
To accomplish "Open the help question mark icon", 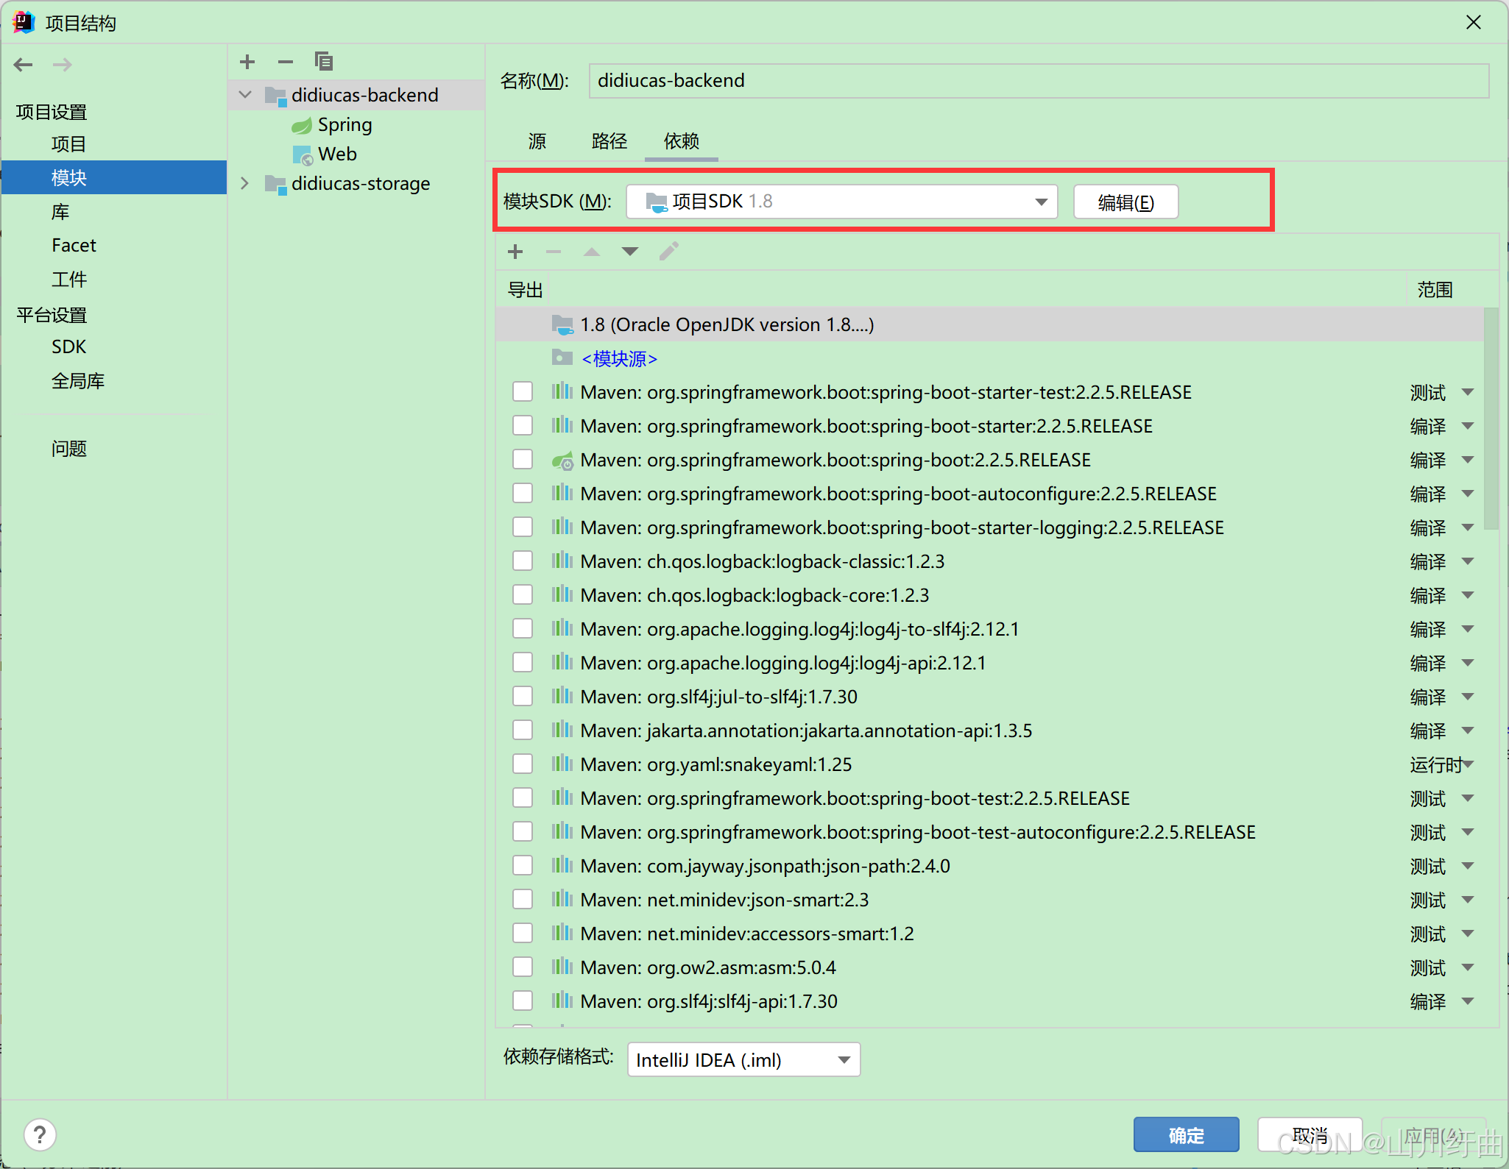I will (40, 1134).
